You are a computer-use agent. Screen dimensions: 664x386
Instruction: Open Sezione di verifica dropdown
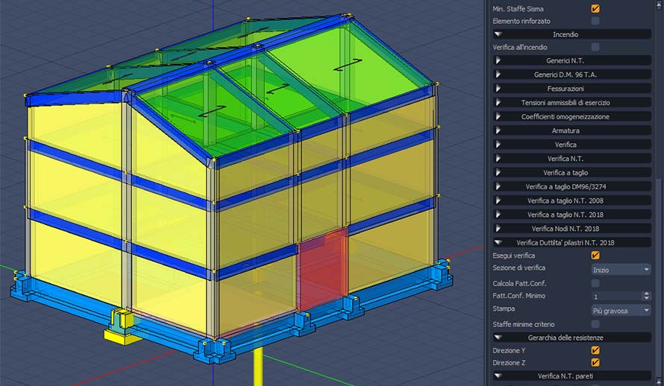coord(621,269)
